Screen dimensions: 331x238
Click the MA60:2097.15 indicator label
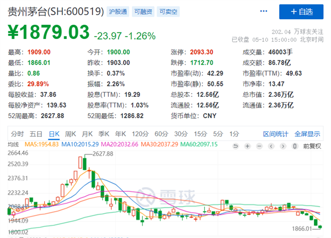click(x=199, y=145)
